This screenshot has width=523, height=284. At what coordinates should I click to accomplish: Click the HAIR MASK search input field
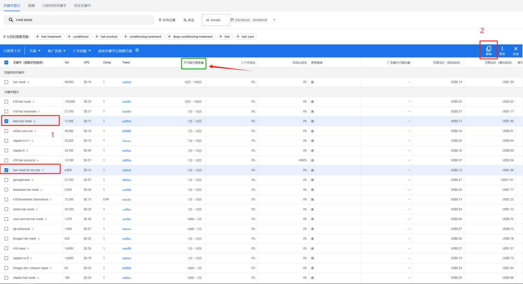[79, 20]
